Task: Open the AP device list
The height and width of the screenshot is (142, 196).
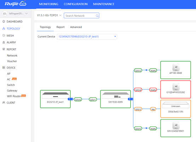Action: tap(8, 74)
